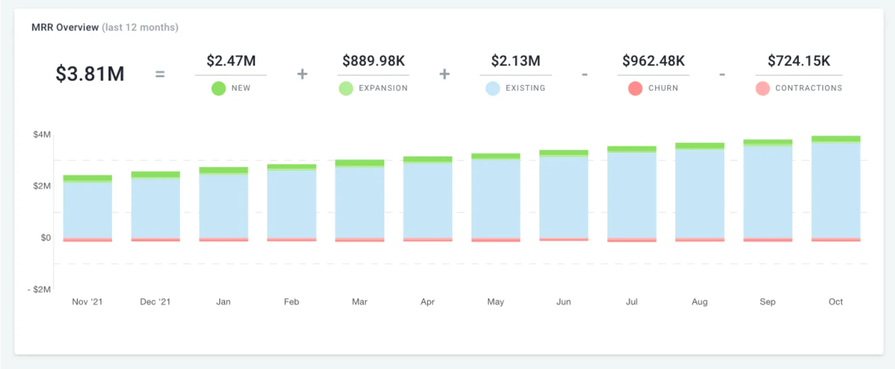Click the Mar axis label
The width and height of the screenshot is (895, 369).
click(x=359, y=302)
